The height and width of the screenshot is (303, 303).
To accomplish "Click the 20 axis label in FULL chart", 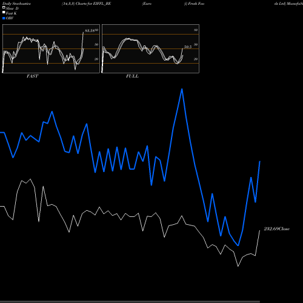I will 196,59.
